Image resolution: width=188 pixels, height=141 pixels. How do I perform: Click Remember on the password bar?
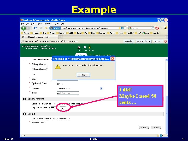(129, 41)
